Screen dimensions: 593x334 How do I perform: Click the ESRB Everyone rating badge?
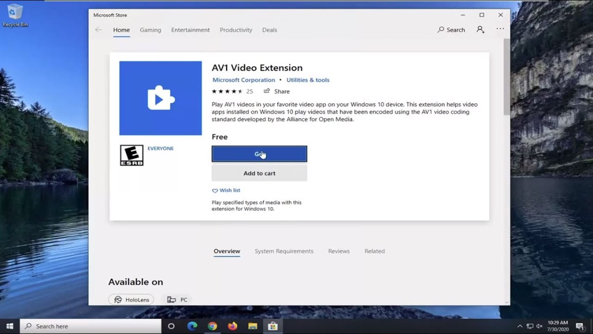point(132,155)
